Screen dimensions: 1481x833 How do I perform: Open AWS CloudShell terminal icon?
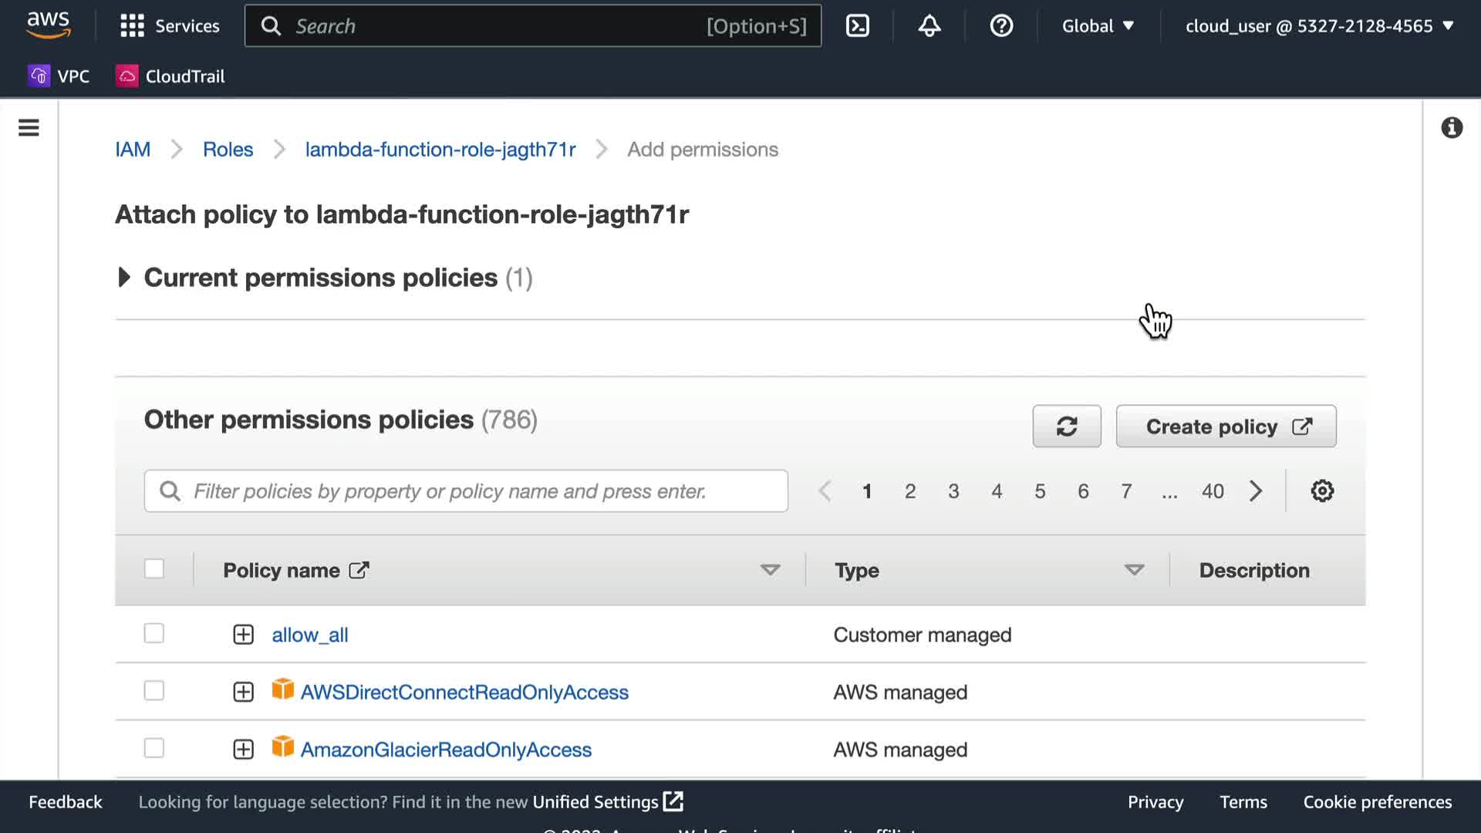[x=857, y=25]
